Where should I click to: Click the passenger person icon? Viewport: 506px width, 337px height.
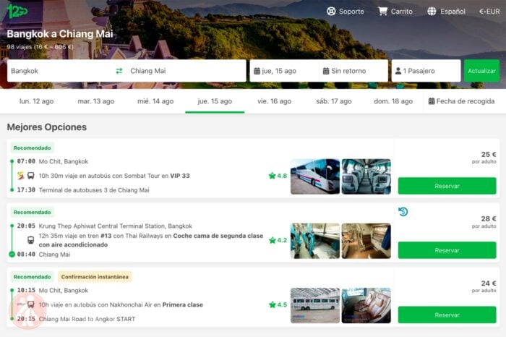pyautogui.click(x=398, y=71)
